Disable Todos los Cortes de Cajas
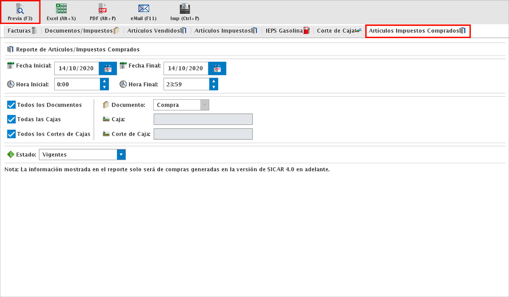This screenshot has height=297, width=509. pyautogui.click(x=12, y=134)
